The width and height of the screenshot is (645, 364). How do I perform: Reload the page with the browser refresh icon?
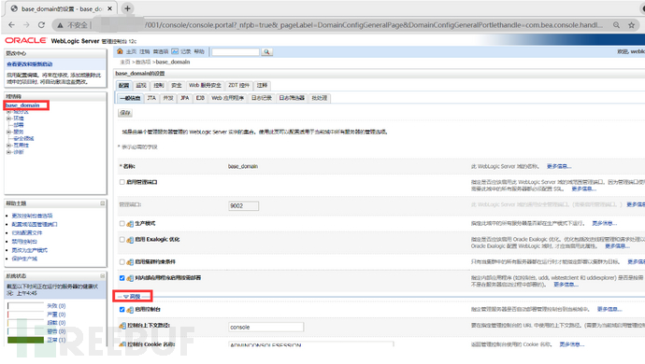pos(41,25)
